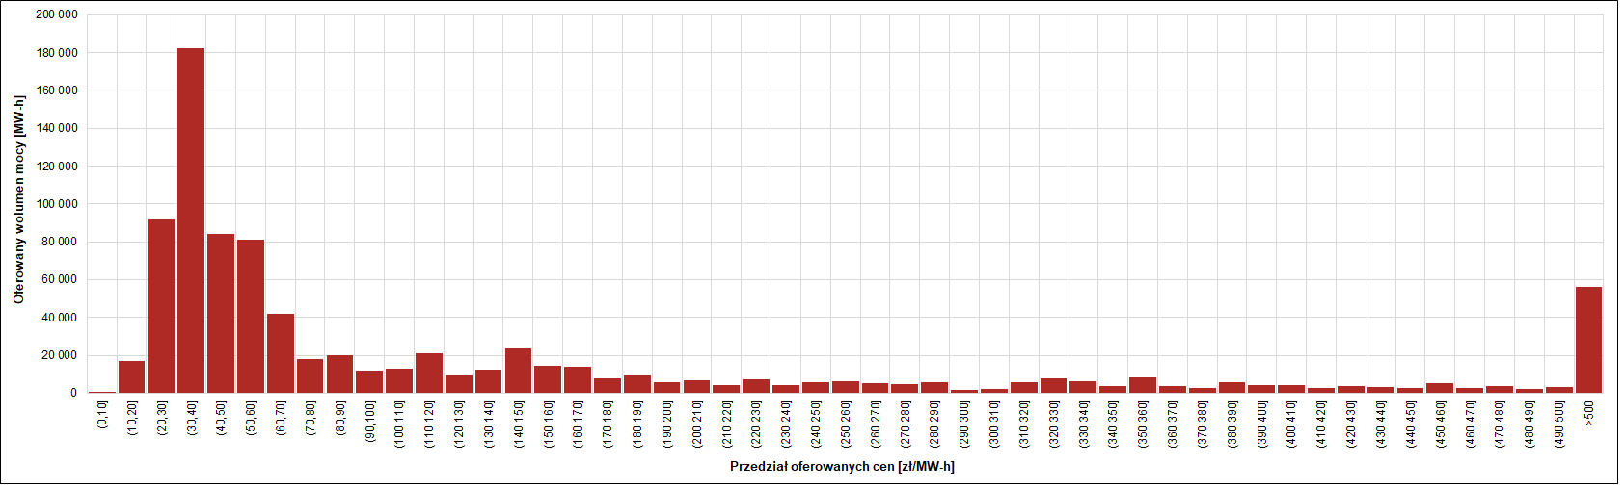The height and width of the screenshot is (488, 1623).
Task: Click the y-axis title 'Oferowany wolumen mocy'
Action: pos(18,199)
